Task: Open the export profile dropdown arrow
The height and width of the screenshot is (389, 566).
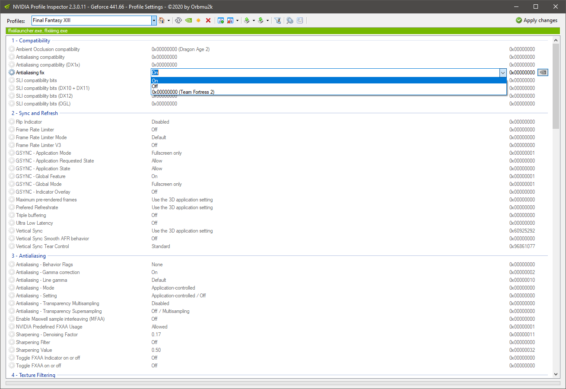Action: point(254,20)
